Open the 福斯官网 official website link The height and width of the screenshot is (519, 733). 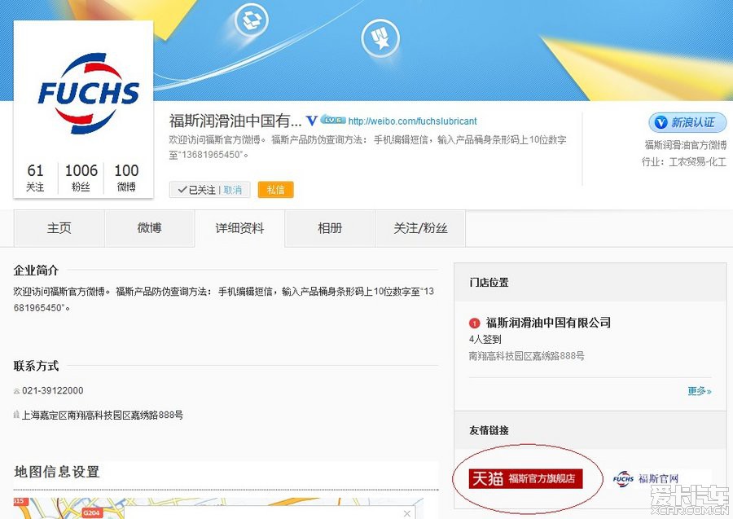646,479
